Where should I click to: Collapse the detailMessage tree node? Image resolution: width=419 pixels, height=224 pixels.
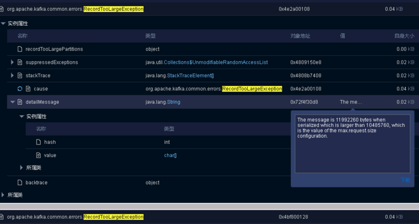click(12, 102)
